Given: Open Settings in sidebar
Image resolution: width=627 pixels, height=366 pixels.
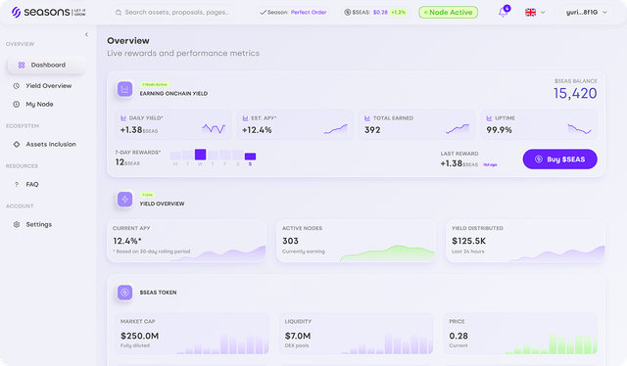Looking at the screenshot, I should pyautogui.click(x=39, y=224).
